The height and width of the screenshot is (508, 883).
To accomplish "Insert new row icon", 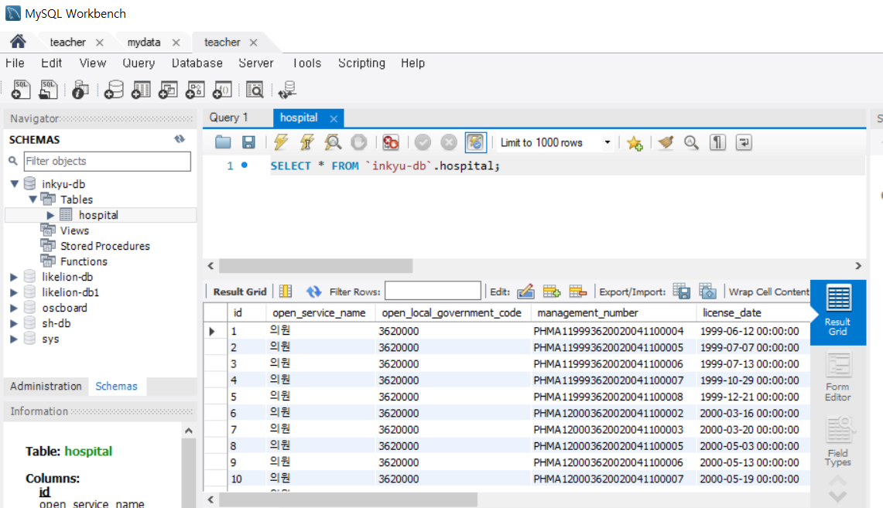I will (551, 292).
